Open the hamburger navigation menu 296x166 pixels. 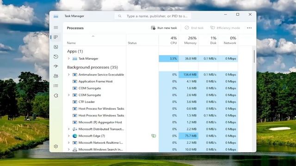coord(56,28)
